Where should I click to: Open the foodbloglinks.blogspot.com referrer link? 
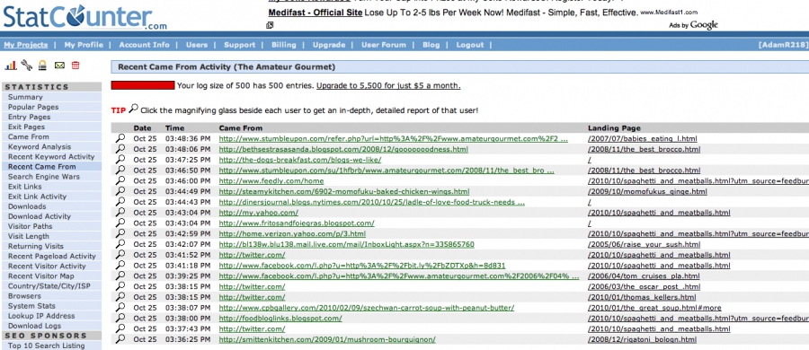tap(280, 318)
